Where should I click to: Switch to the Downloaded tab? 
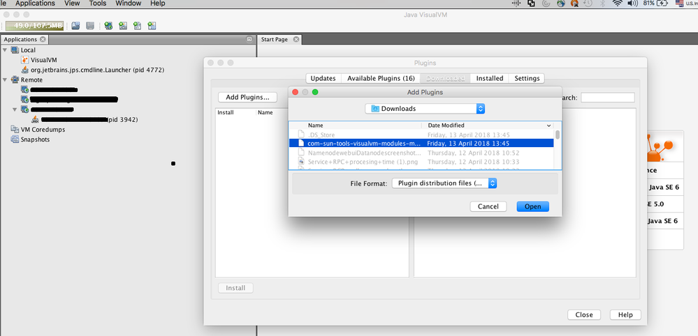click(445, 79)
